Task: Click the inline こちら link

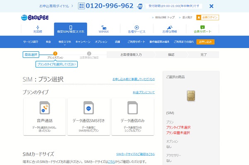Action: 112,162
